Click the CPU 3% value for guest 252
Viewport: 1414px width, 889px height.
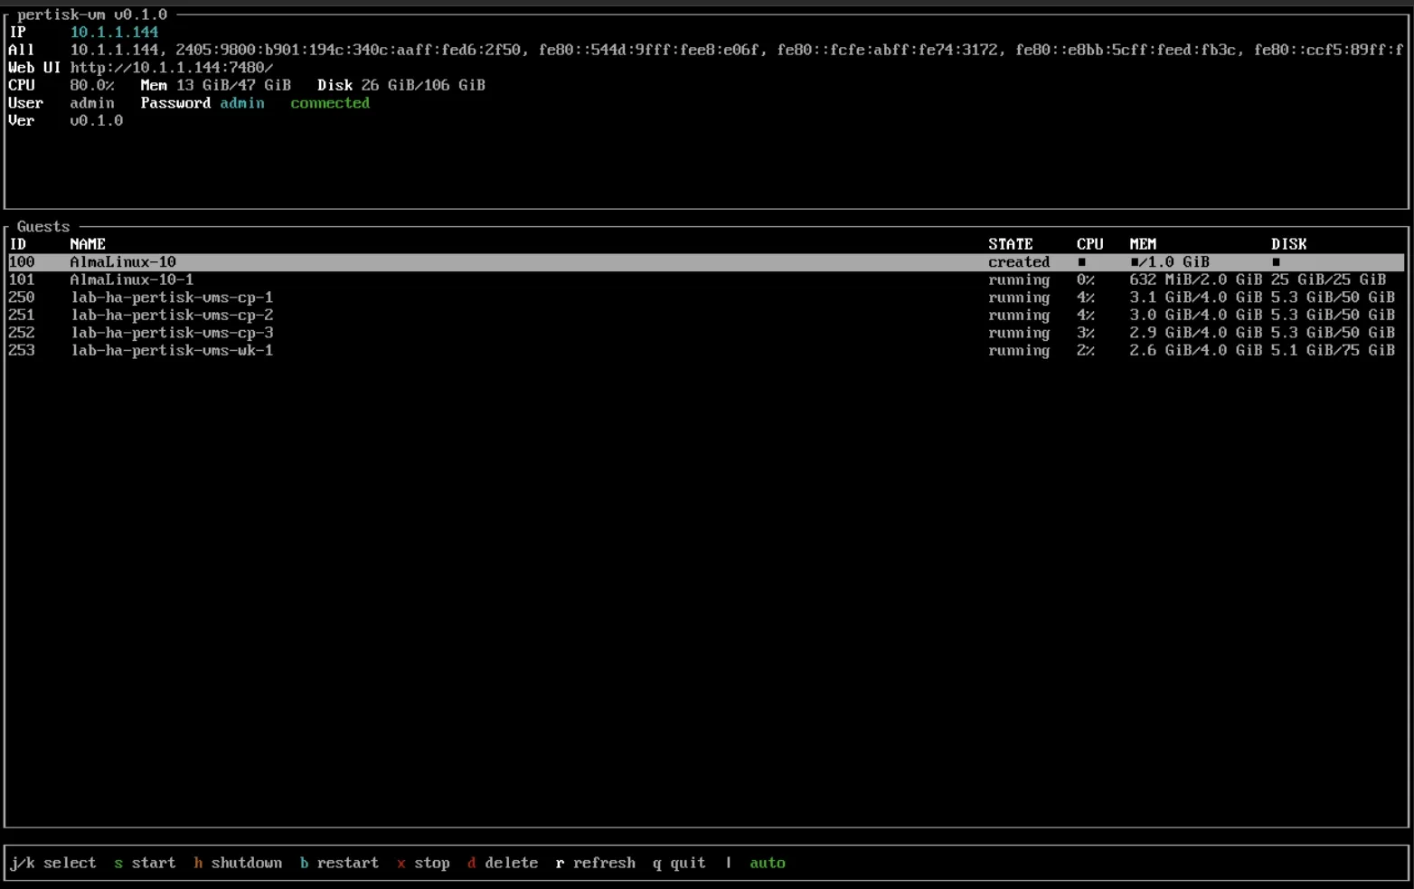pyautogui.click(x=1085, y=333)
